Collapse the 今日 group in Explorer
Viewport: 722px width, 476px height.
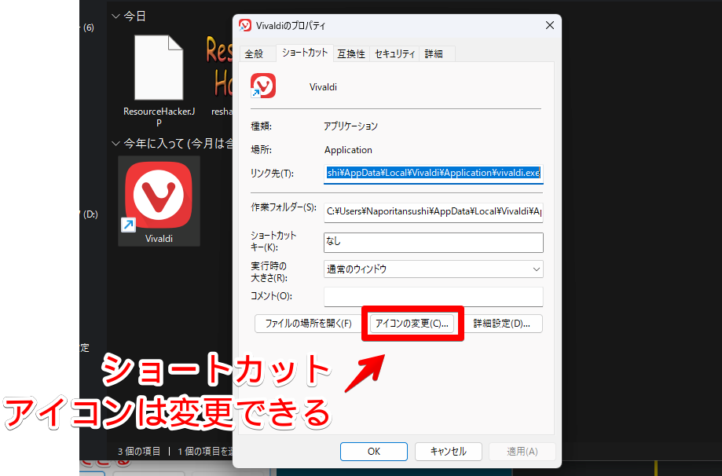[115, 16]
